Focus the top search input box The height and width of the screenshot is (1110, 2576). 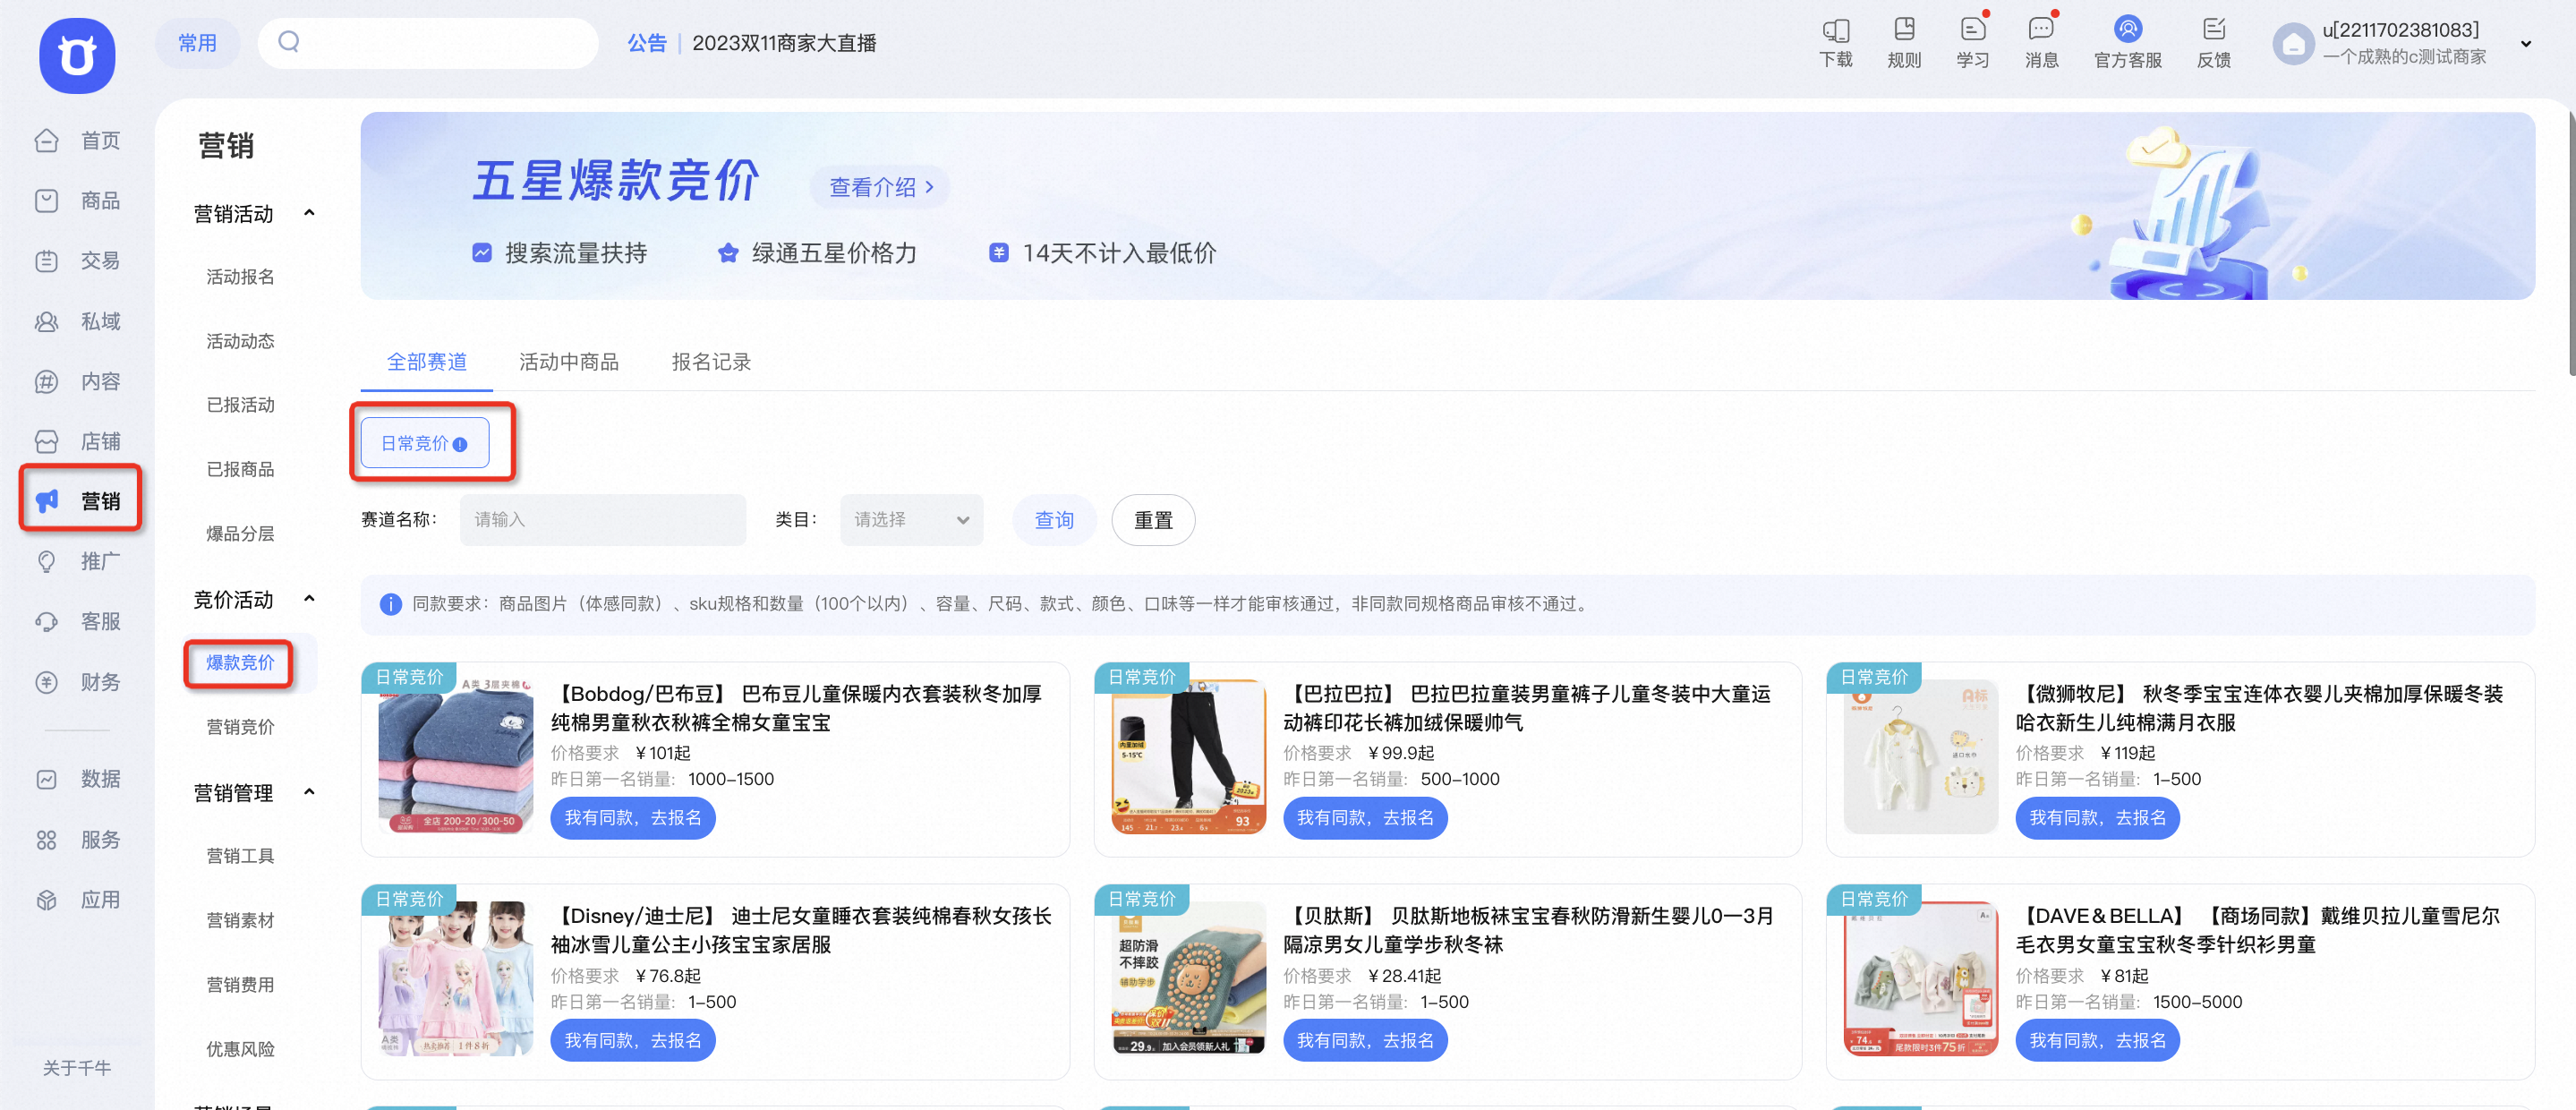(x=428, y=43)
